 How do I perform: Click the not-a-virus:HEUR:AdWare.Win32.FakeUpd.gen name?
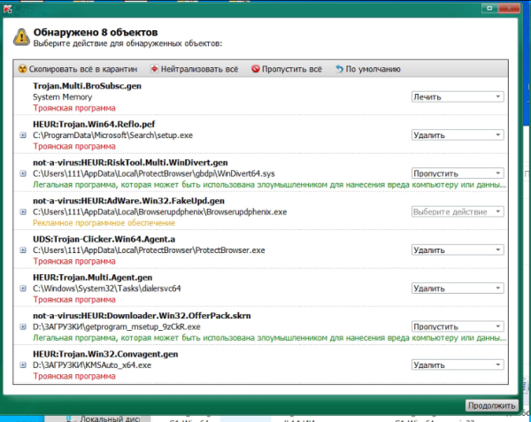click(x=128, y=201)
